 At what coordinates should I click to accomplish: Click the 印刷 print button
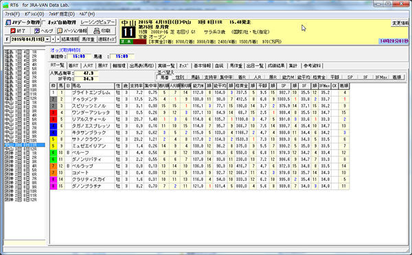(x=102, y=31)
